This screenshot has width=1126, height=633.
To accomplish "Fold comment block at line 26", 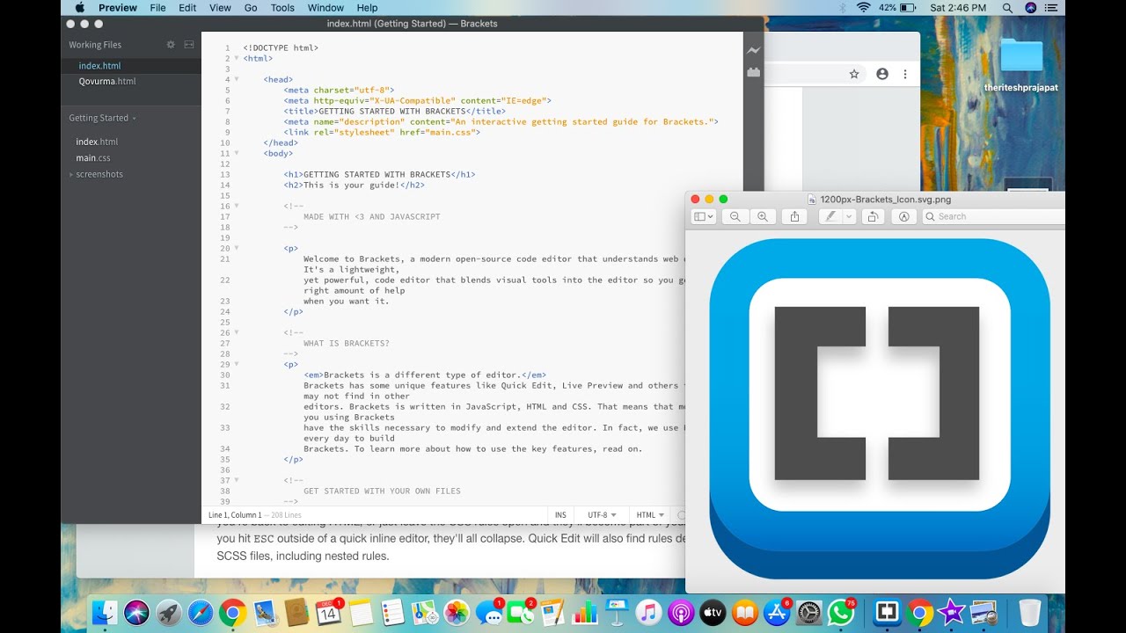I will pyautogui.click(x=237, y=332).
